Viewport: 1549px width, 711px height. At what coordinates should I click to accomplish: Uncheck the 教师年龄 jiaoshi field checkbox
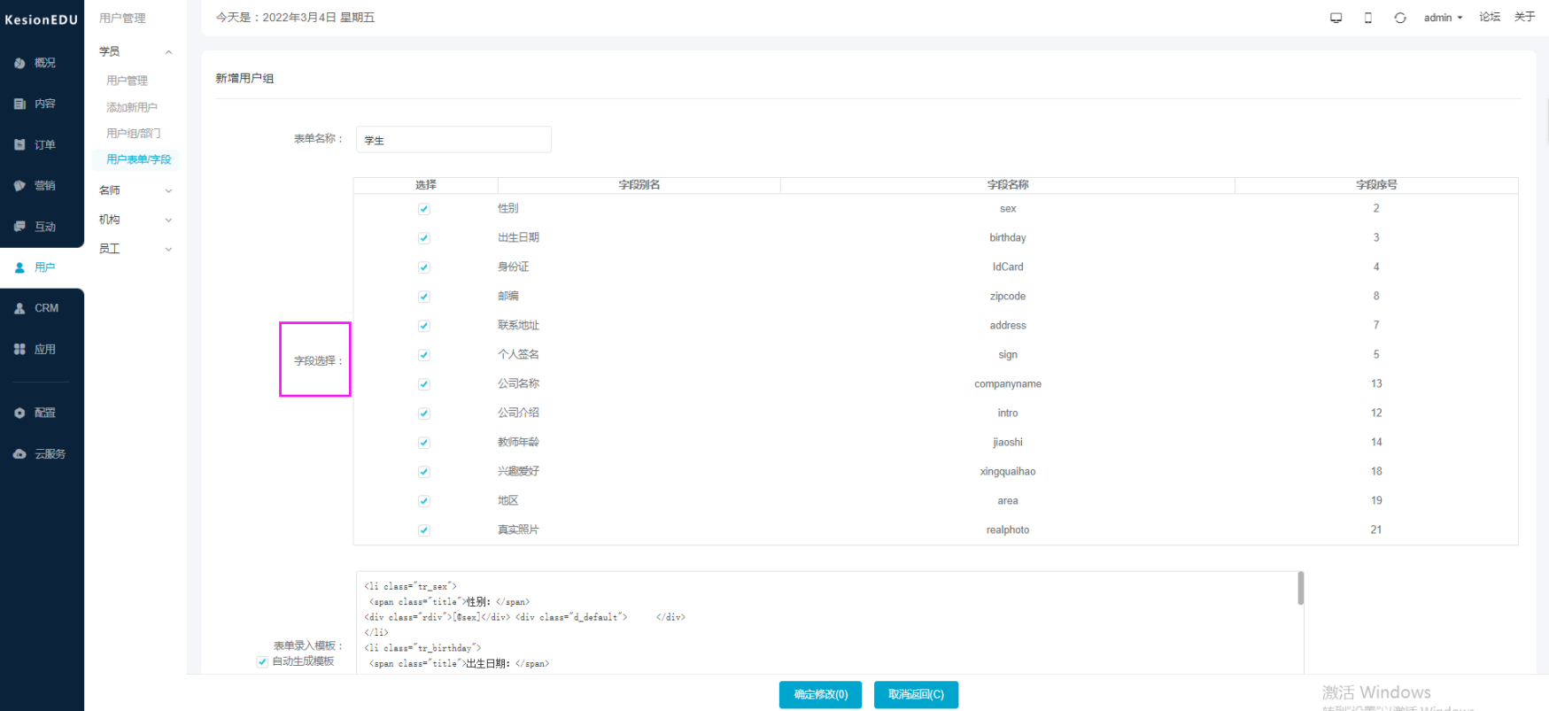point(424,443)
